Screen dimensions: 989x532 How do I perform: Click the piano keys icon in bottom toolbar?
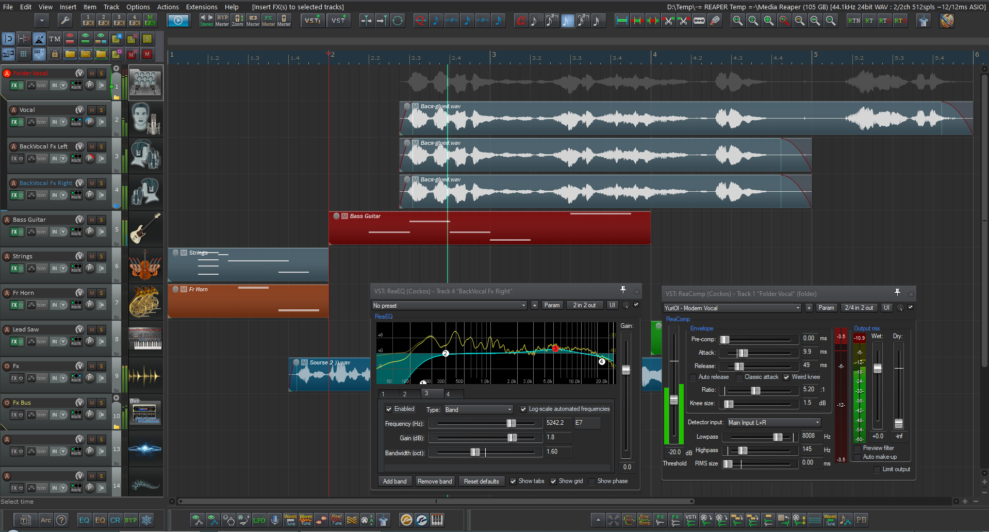(x=437, y=520)
